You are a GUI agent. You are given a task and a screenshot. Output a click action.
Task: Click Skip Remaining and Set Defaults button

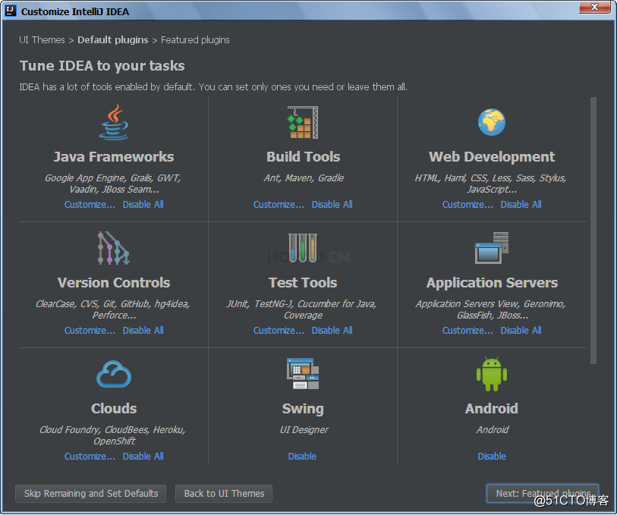[x=91, y=494]
